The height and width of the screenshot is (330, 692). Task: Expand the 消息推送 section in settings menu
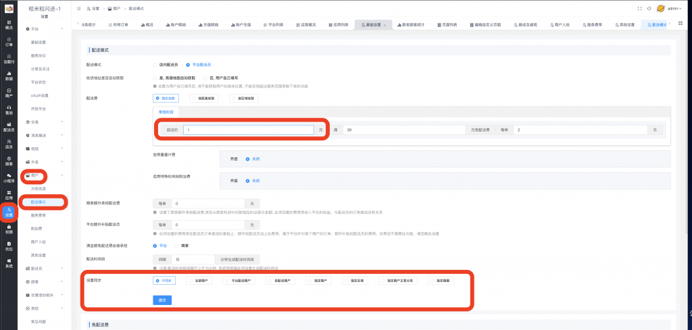click(61, 135)
